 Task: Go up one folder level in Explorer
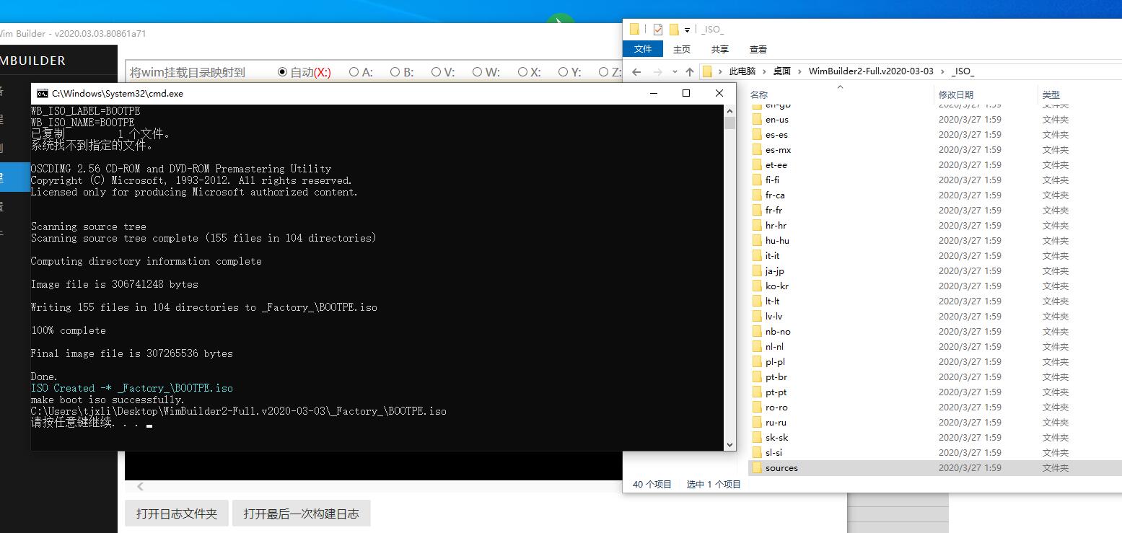click(690, 71)
